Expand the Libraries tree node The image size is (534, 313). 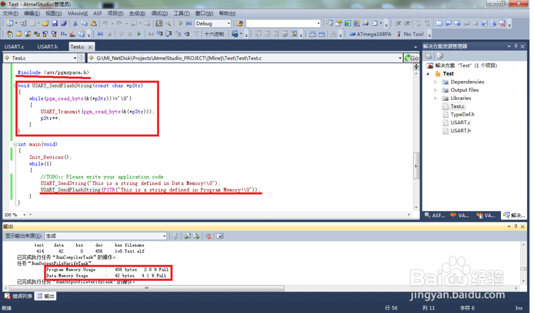435,98
